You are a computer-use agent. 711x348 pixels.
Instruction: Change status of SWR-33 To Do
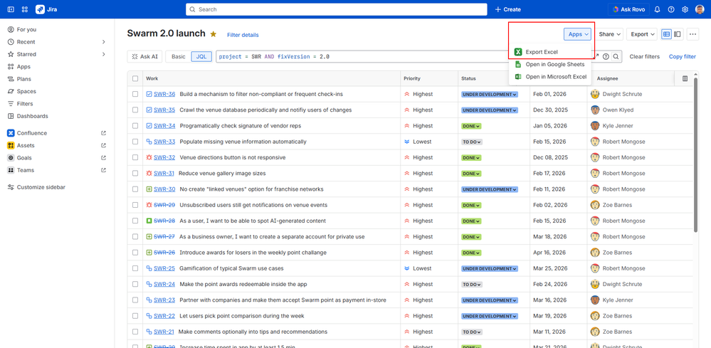tap(472, 142)
